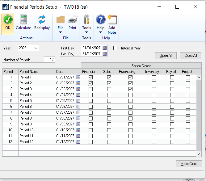This screenshot has width=206, height=181.
Task: Expand the Year dropdown list
Action: tap(36, 48)
